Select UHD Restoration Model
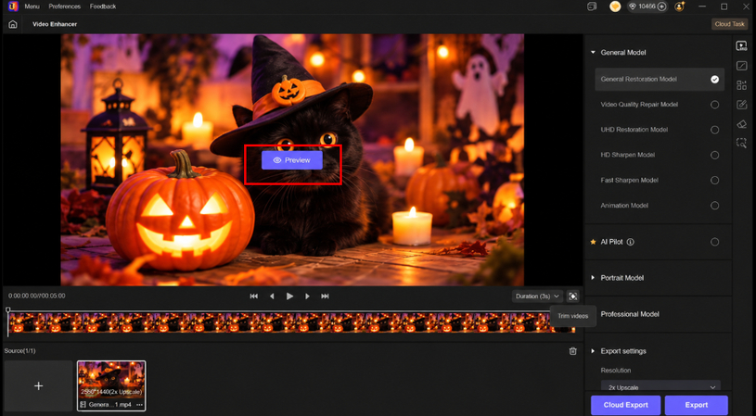The width and height of the screenshot is (756, 416). 660,130
